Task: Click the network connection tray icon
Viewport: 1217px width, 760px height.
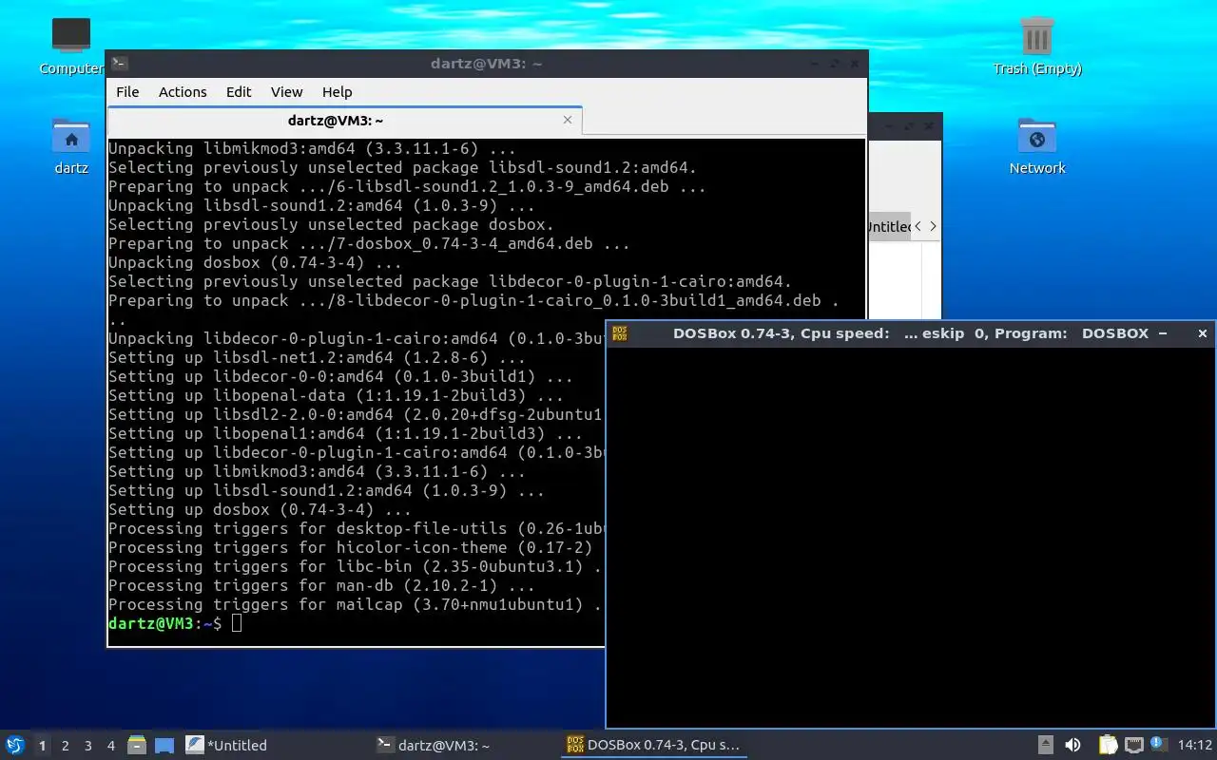Action: coord(1133,745)
